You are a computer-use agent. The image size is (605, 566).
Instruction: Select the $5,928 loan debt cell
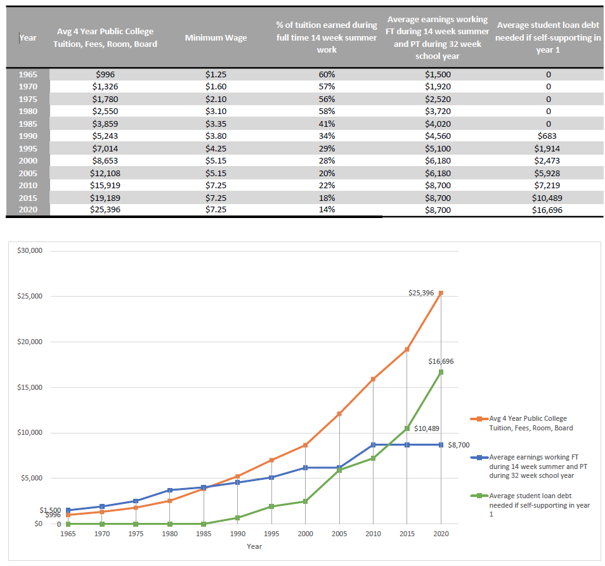coord(547,173)
